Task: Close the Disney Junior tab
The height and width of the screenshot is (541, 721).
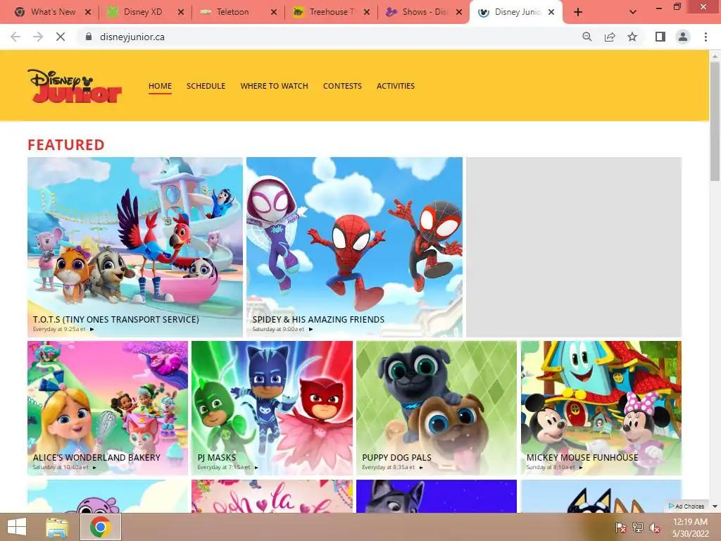Action: [551, 13]
